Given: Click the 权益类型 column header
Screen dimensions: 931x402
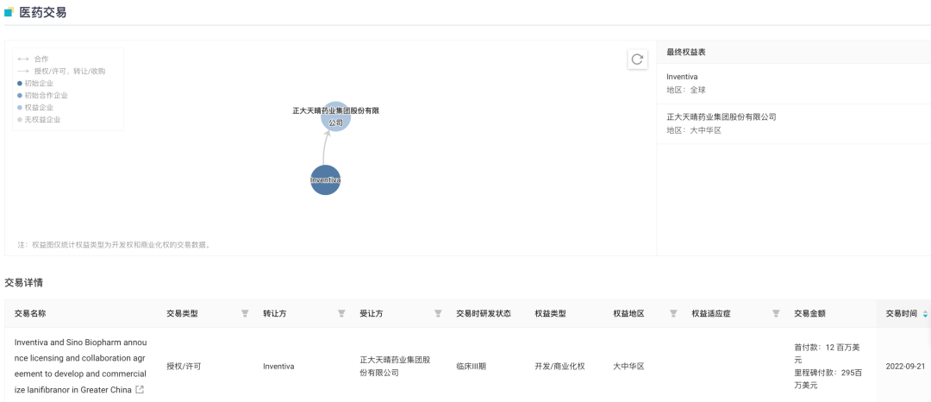Looking at the screenshot, I should [x=550, y=313].
